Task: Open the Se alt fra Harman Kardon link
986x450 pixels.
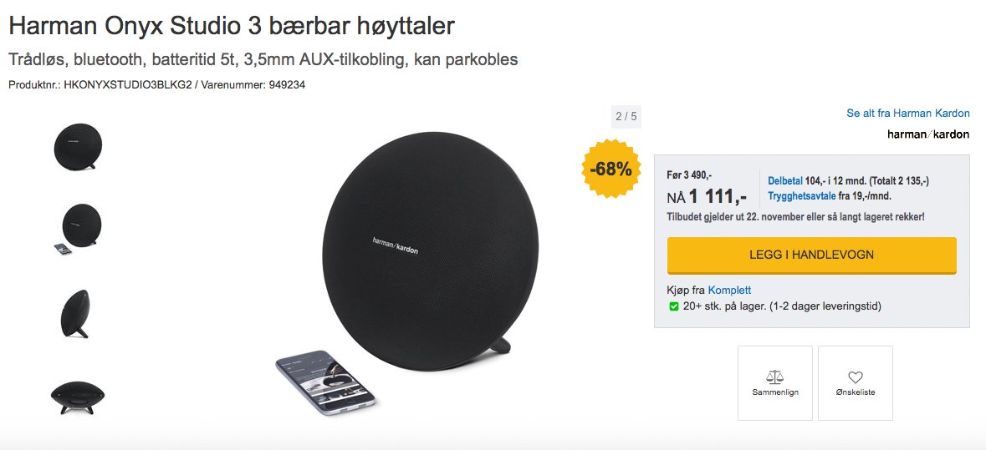Action: [908, 114]
